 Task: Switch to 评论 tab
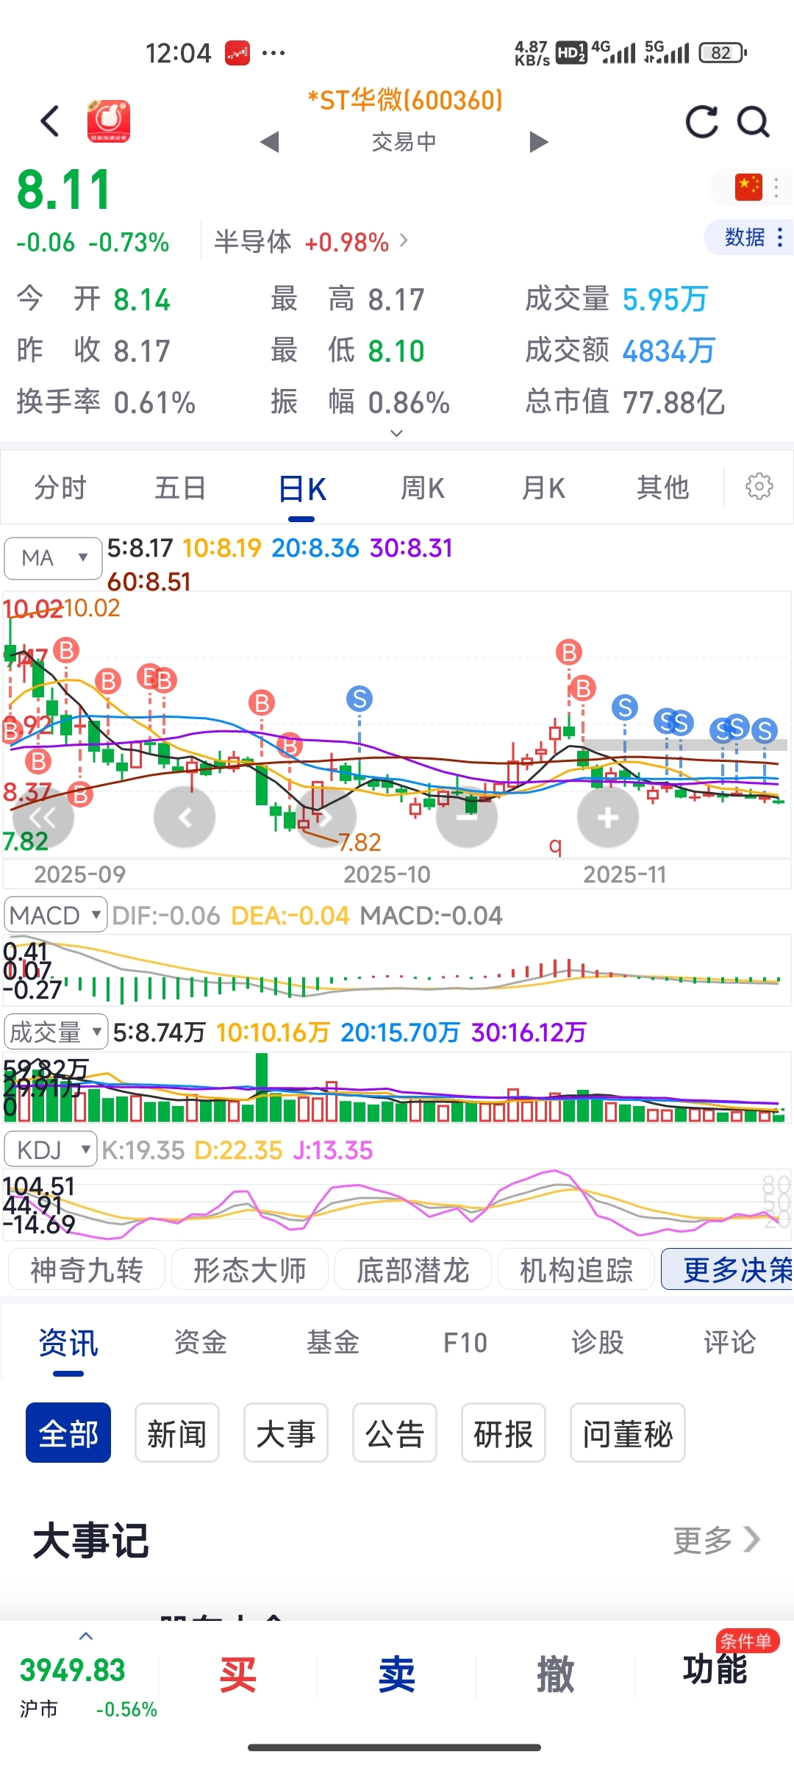coord(730,1343)
